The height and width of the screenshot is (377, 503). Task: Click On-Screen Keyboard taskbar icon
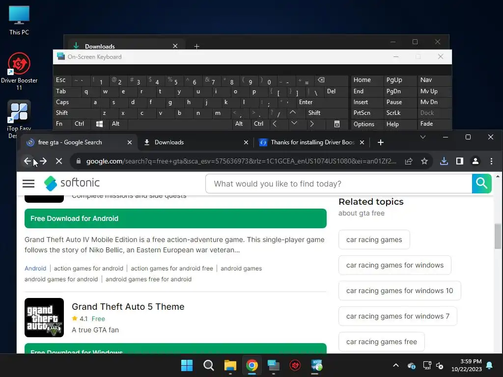point(273,365)
